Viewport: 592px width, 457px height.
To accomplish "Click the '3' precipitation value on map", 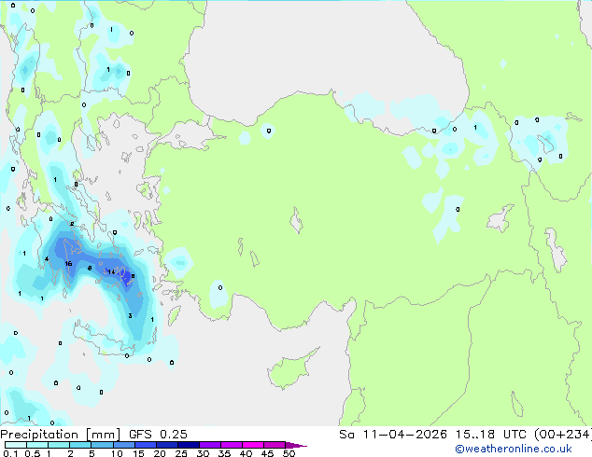I will tap(130, 315).
